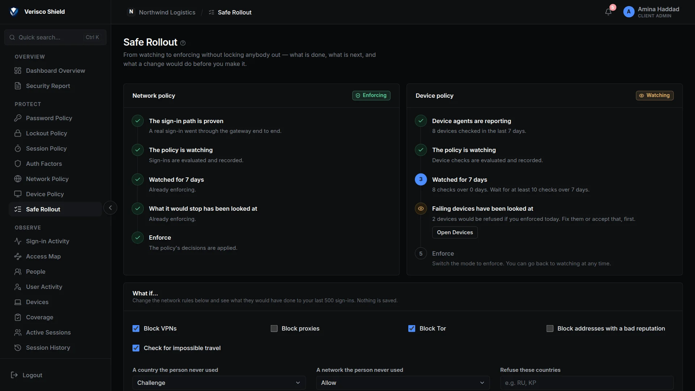This screenshot has width=695, height=391.
Task: Click the Auth Factors shield icon
Action: point(18,164)
